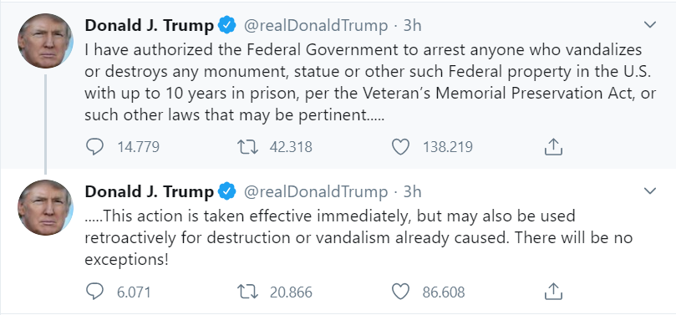Like the tweet with 138.219 likes
This screenshot has height=315, width=676.
click(x=400, y=147)
